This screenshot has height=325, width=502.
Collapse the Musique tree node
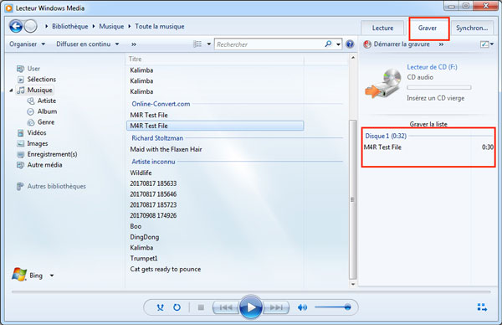[11, 90]
